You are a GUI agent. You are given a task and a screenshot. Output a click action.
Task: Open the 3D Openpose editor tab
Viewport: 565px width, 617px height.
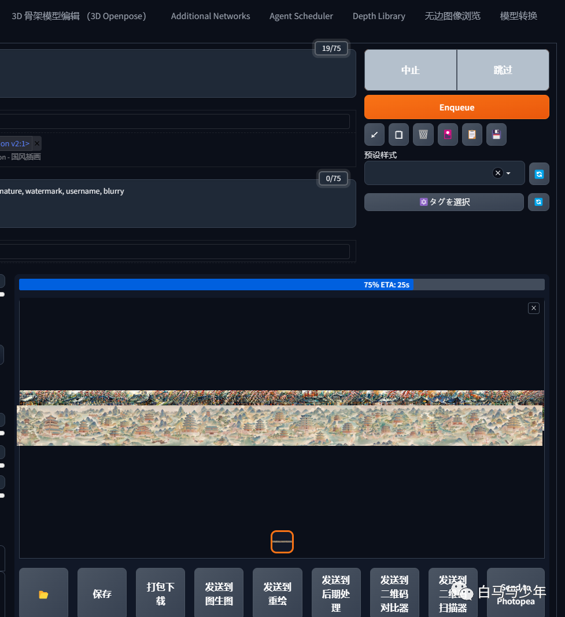point(79,16)
